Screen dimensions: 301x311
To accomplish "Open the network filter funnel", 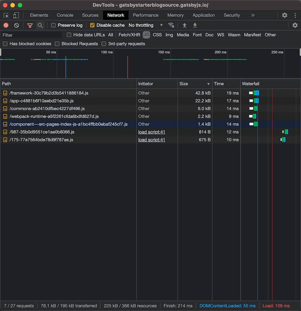I will coord(30,25).
